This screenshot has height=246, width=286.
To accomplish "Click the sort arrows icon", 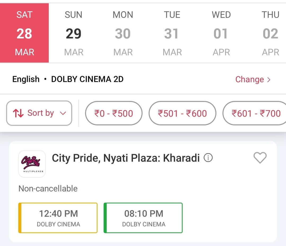I will (x=18, y=113).
